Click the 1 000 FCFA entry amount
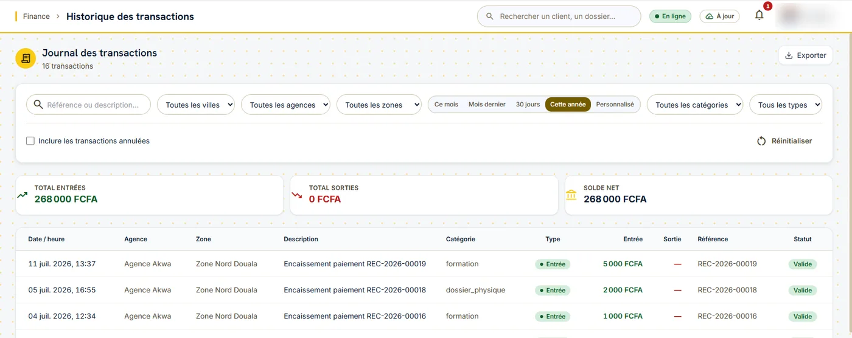Screen dimensions: 852x338 pos(623,317)
